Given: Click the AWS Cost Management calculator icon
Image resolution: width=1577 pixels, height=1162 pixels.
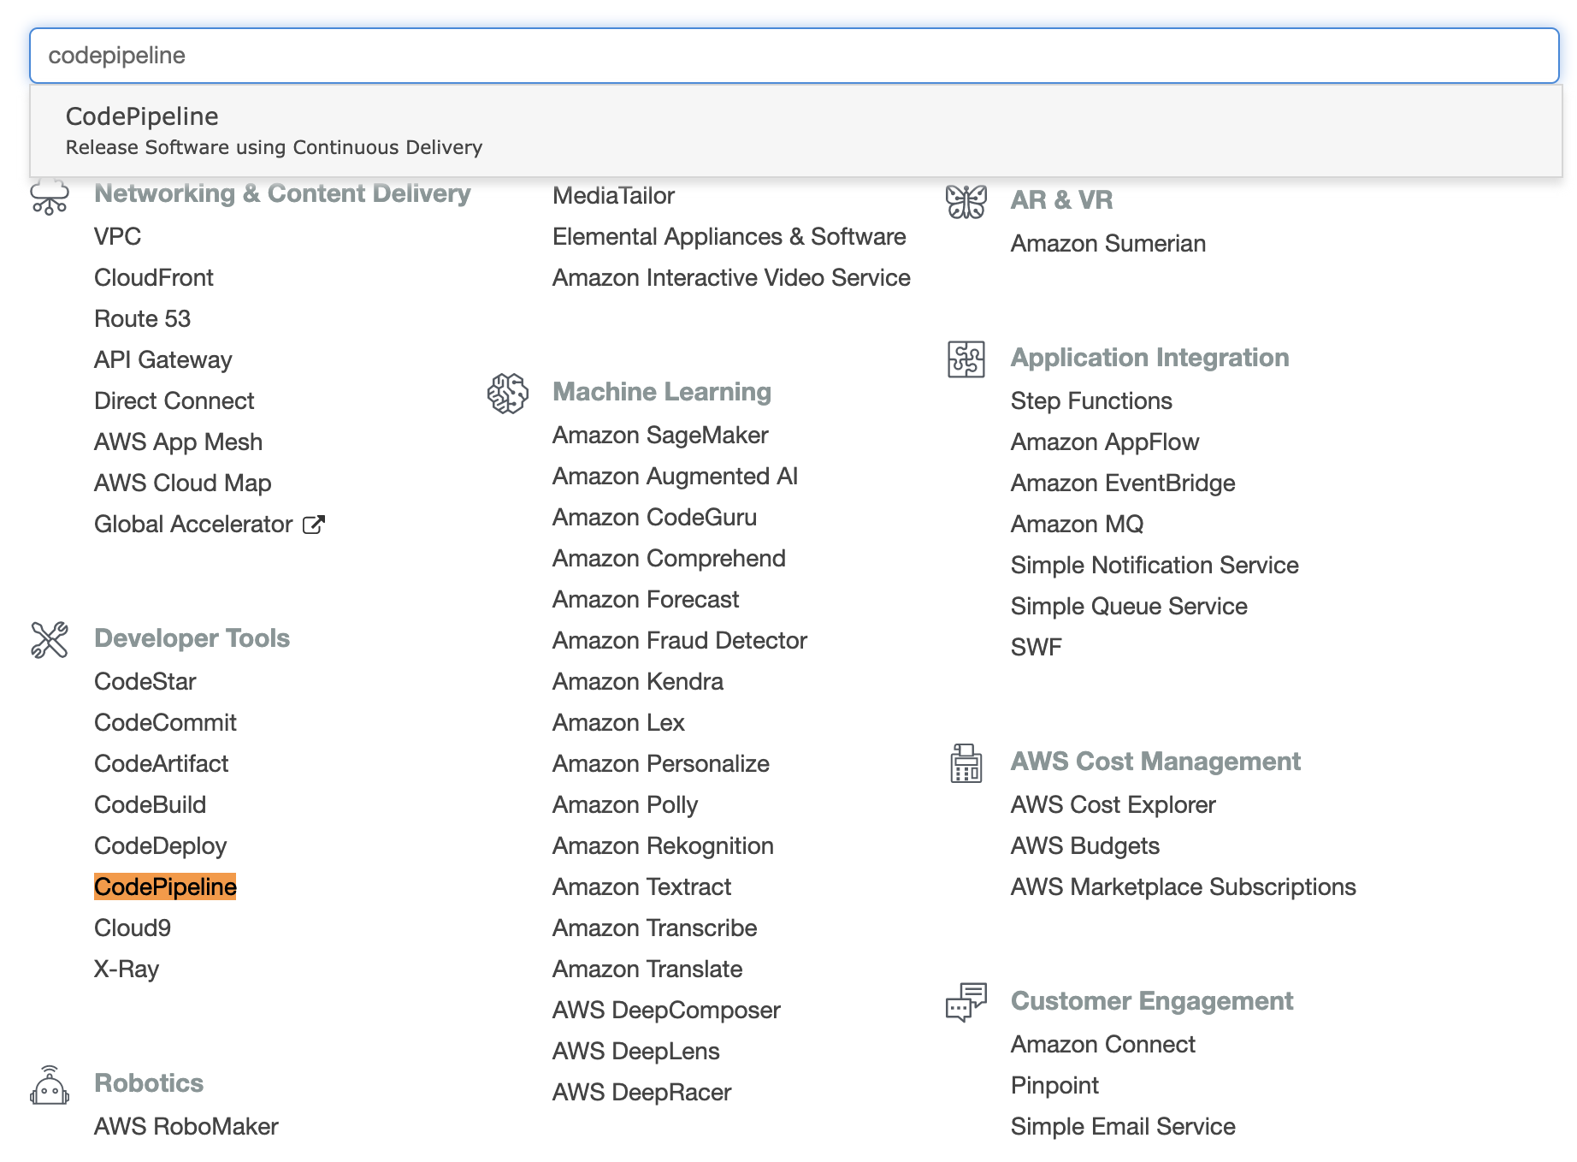Looking at the screenshot, I should point(966,762).
